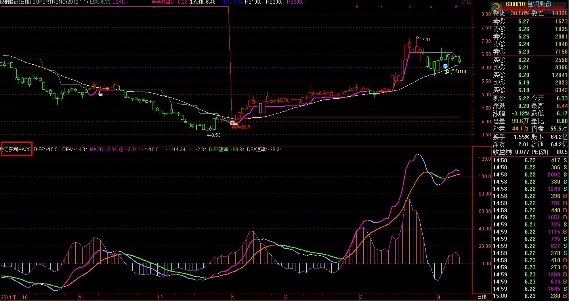The height and width of the screenshot is (301, 569).
Task: Click the red plus marker at 换手起点
Action: (232, 123)
